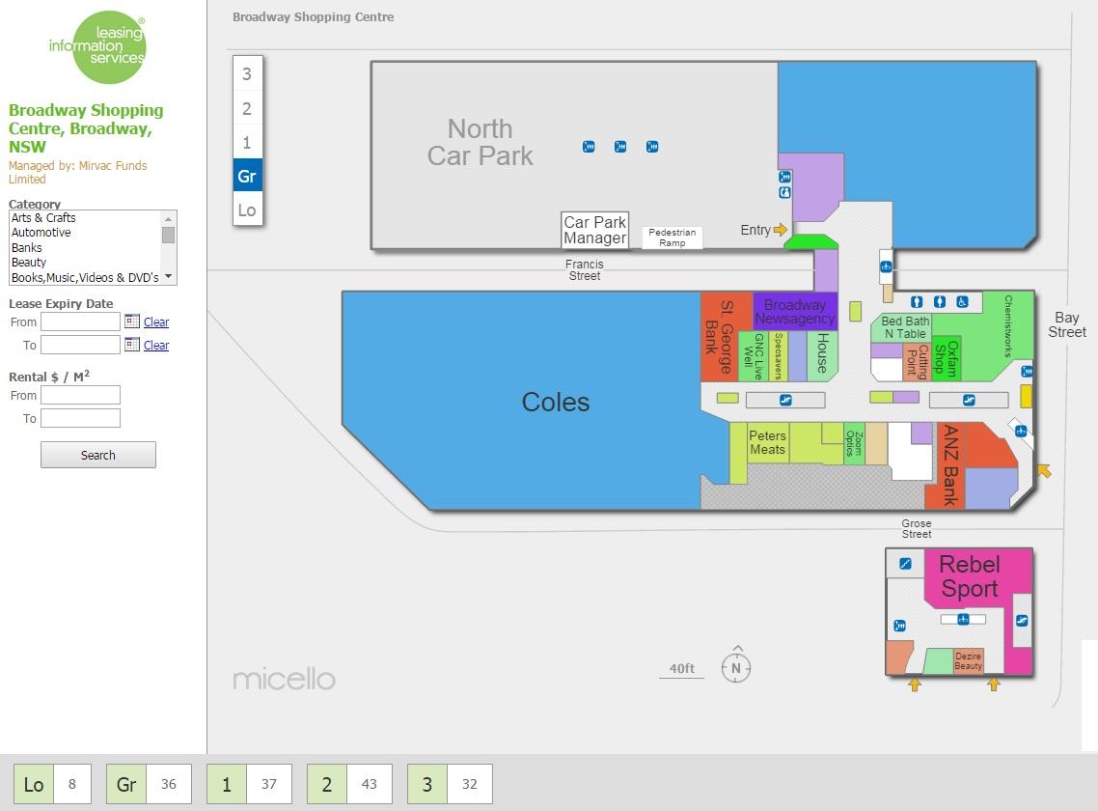The width and height of the screenshot is (1098, 811).
Task: Select women's restroom icon near Chemistworks
Action: 940,301
